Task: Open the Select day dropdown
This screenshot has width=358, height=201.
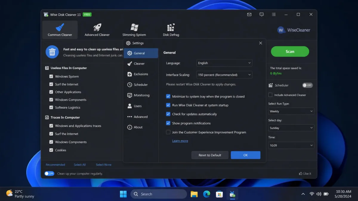Action: click(x=291, y=128)
